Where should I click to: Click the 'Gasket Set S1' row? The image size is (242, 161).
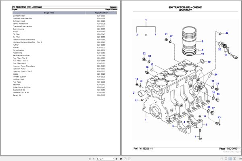click(65, 90)
